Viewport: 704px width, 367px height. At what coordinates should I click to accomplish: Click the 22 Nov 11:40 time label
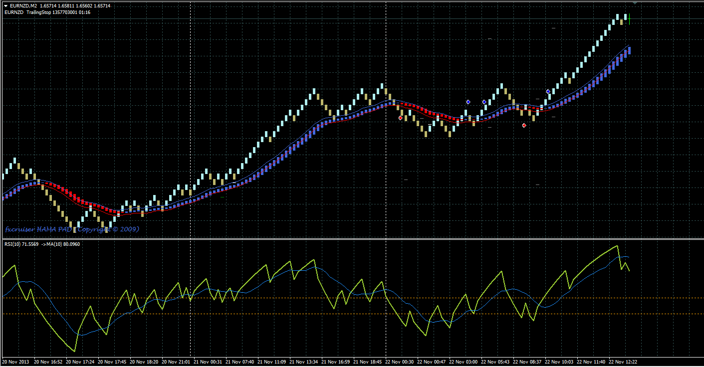(x=591, y=362)
